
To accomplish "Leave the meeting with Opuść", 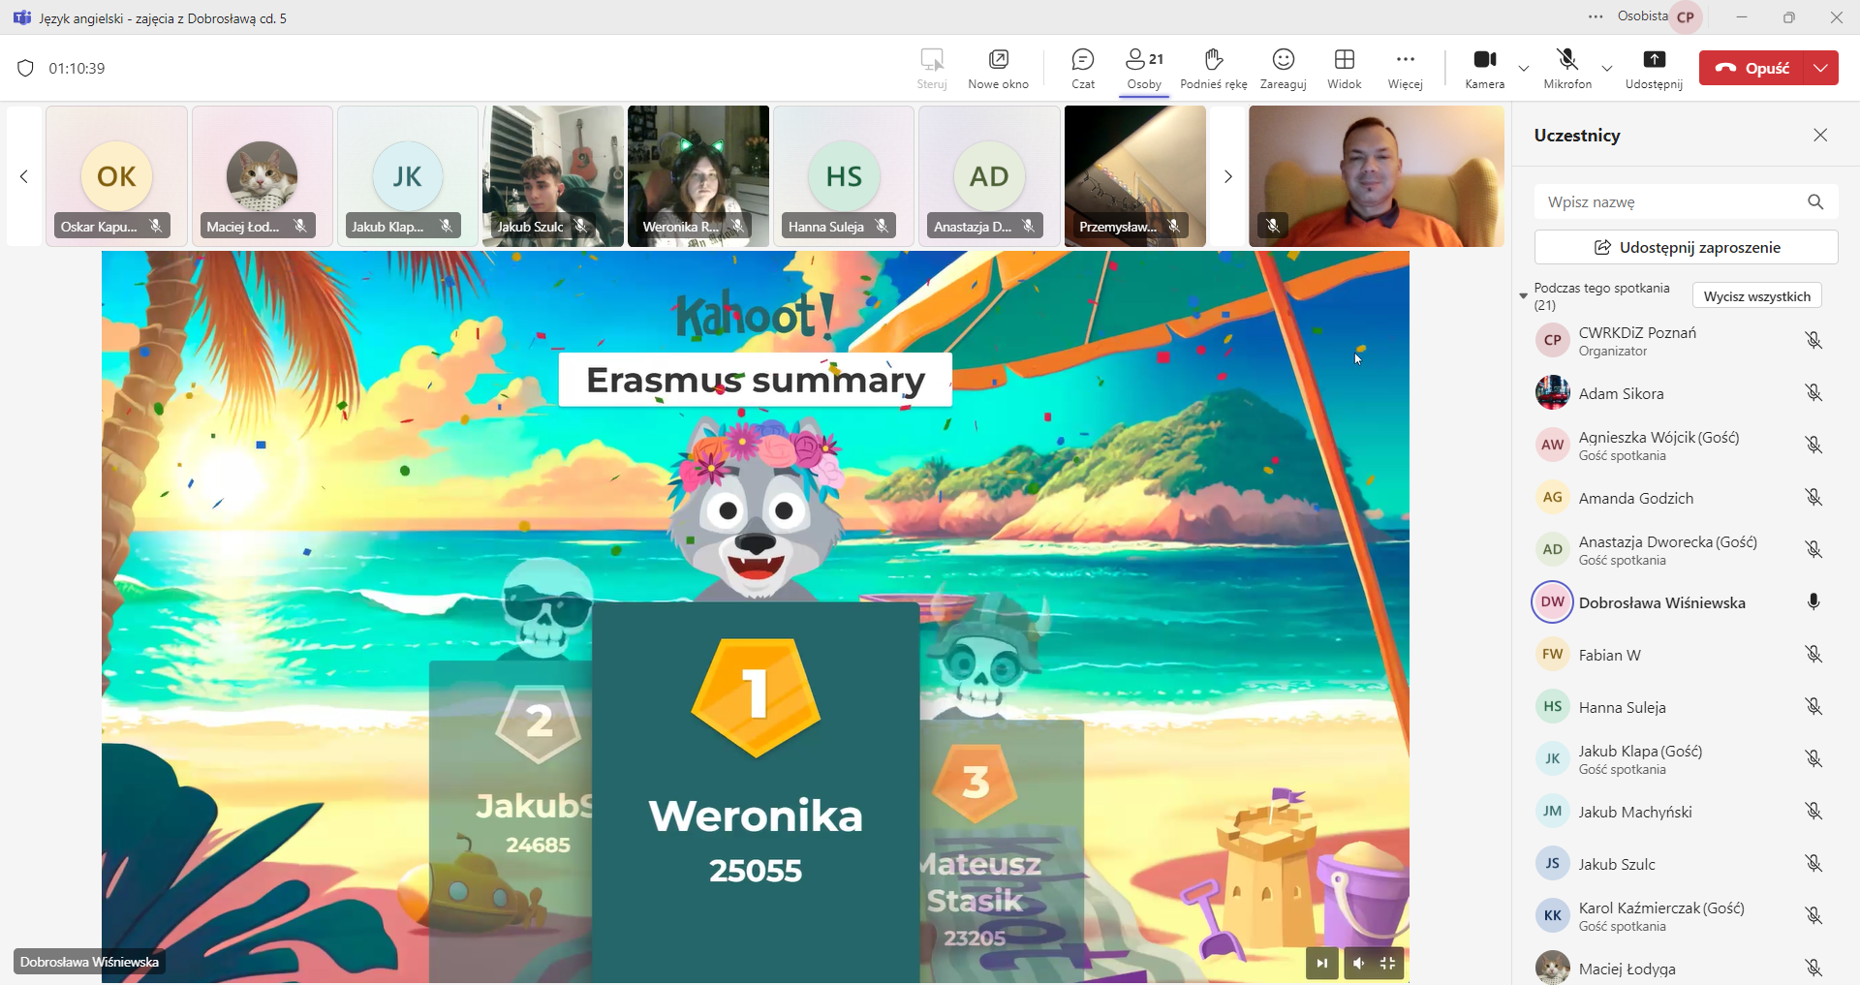I will coord(1752,68).
